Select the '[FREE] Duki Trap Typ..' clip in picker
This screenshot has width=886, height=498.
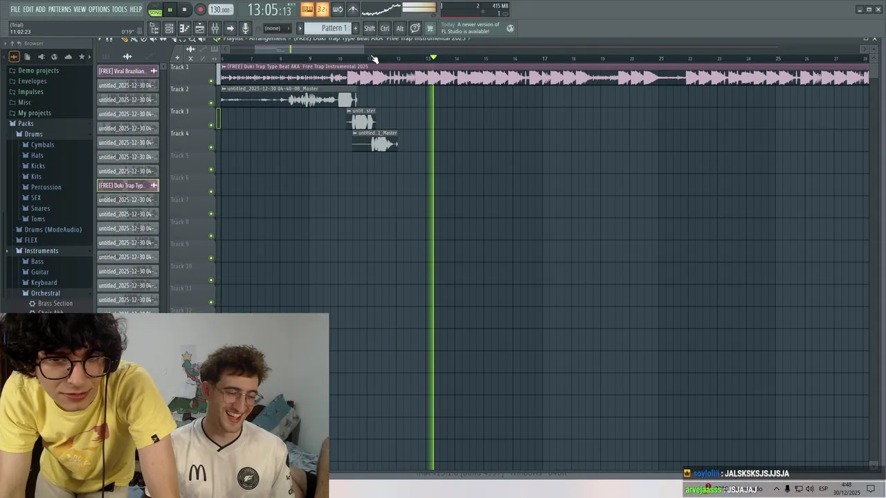pyautogui.click(x=128, y=185)
